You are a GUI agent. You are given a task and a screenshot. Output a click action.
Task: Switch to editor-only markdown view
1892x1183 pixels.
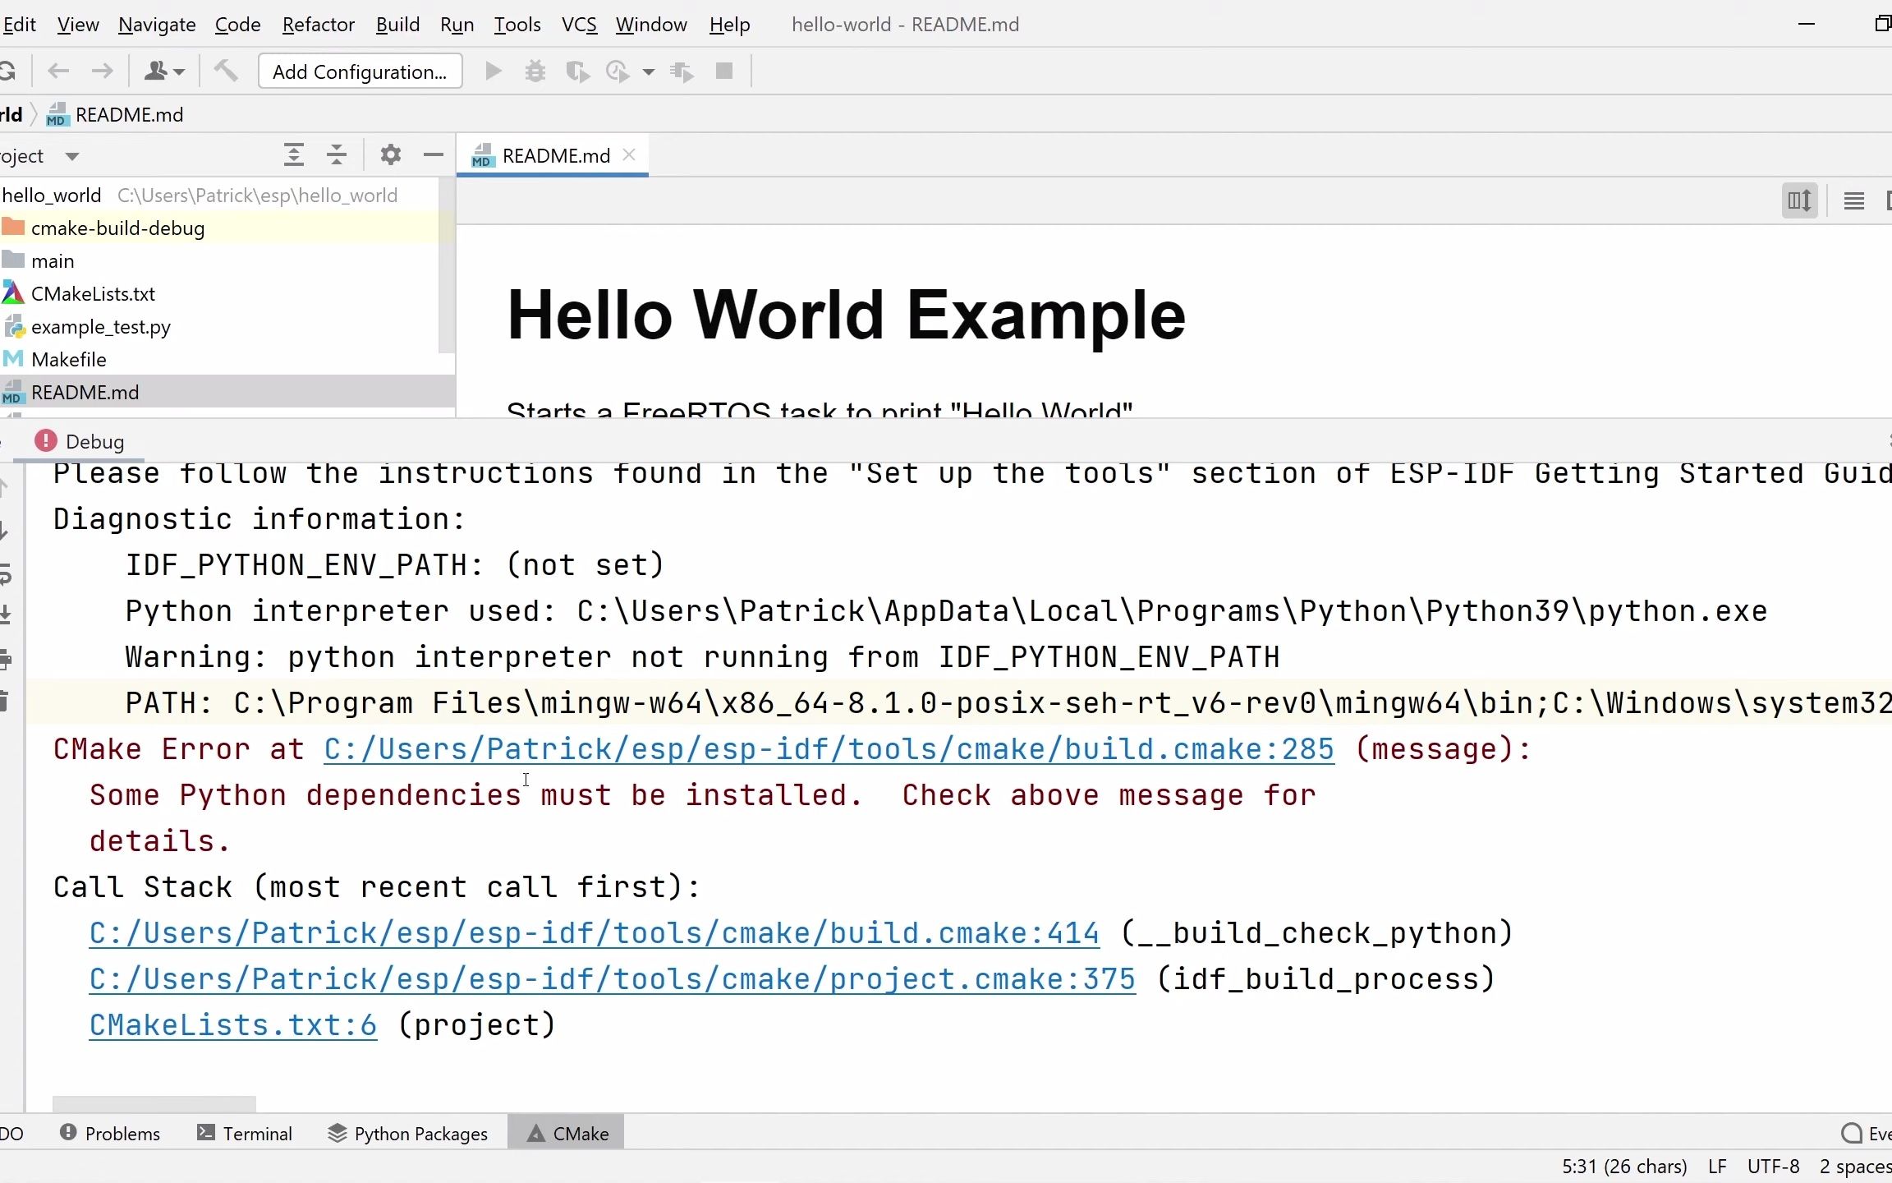click(x=1853, y=200)
